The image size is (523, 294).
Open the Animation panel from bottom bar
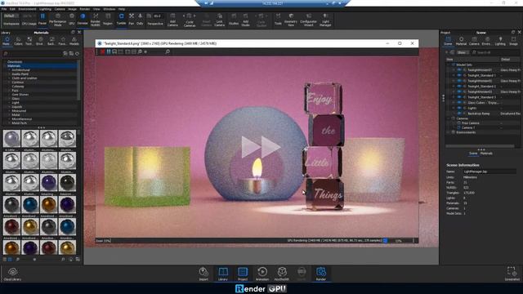coord(262,274)
